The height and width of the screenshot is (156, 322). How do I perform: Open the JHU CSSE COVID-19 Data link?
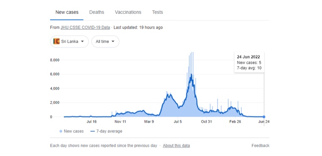(x=85, y=27)
